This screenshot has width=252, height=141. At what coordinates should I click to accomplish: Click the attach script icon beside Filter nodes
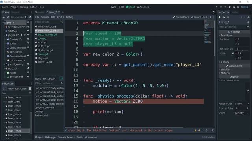(x=30, y=17)
